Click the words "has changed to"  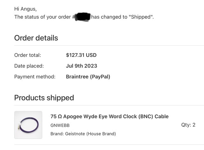click(x=109, y=17)
